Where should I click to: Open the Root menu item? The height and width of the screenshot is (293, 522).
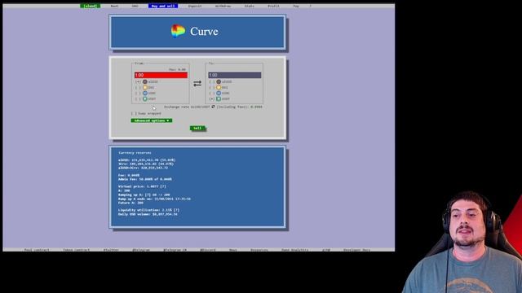pos(114,6)
